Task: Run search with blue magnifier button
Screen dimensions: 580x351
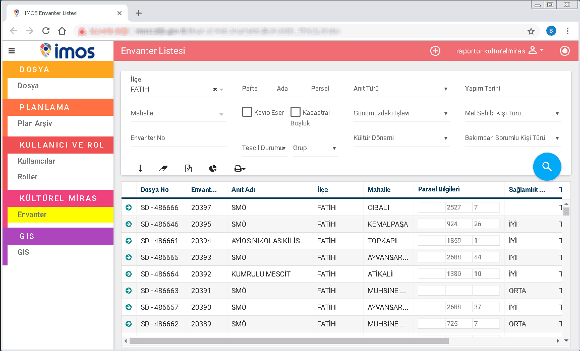Action: tap(547, 167)
